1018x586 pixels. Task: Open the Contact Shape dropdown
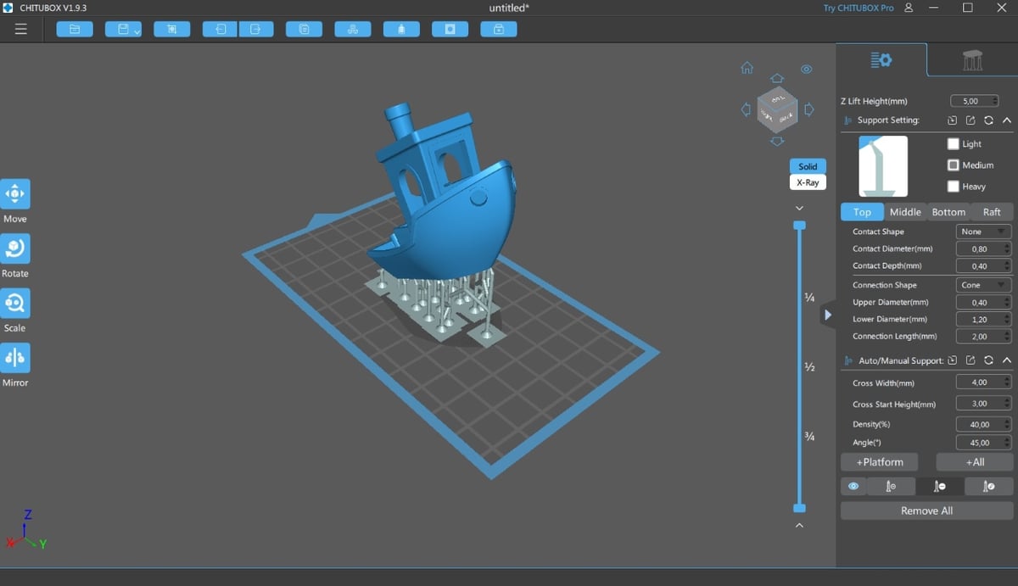(983, 232)
